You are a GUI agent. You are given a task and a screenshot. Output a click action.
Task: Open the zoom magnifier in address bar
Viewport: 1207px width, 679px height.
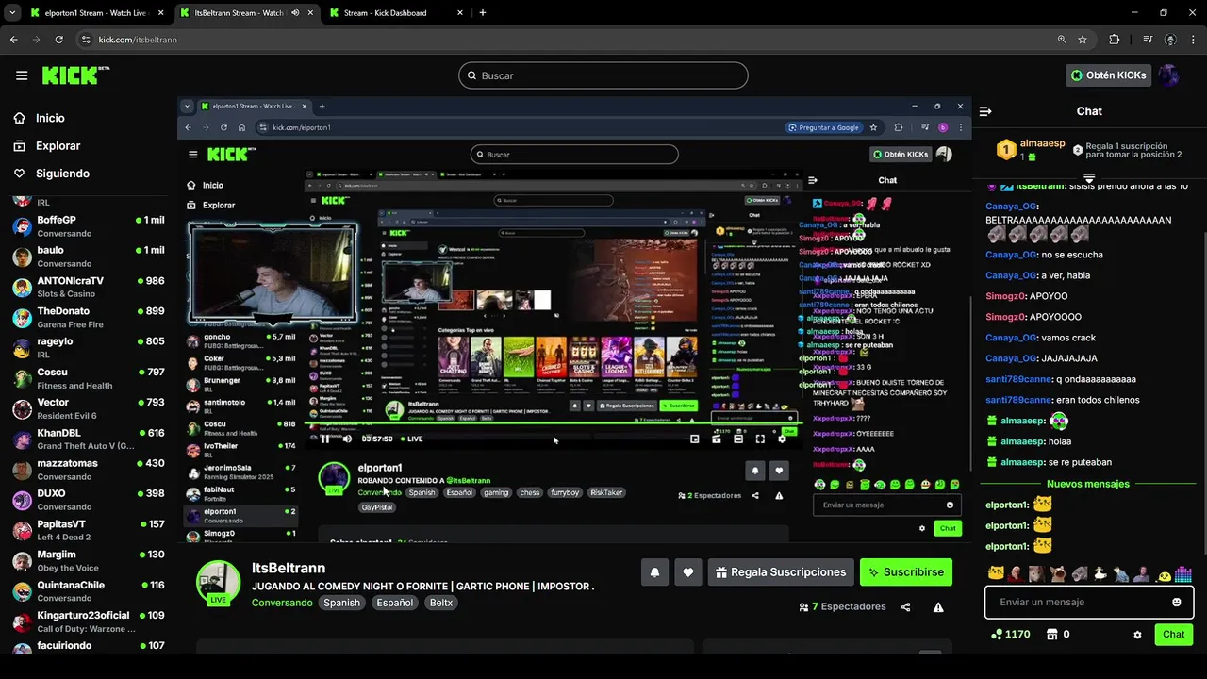pos(1062,40)
